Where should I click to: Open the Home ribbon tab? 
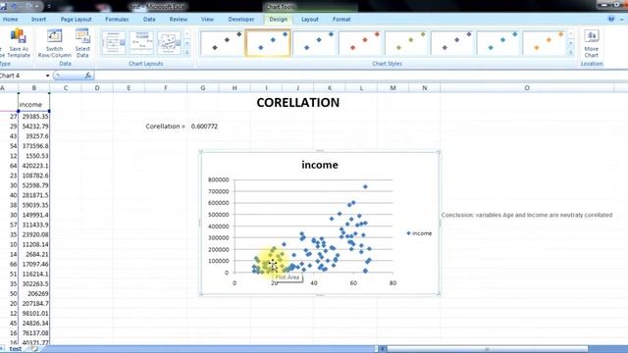[x=11, y=20]
